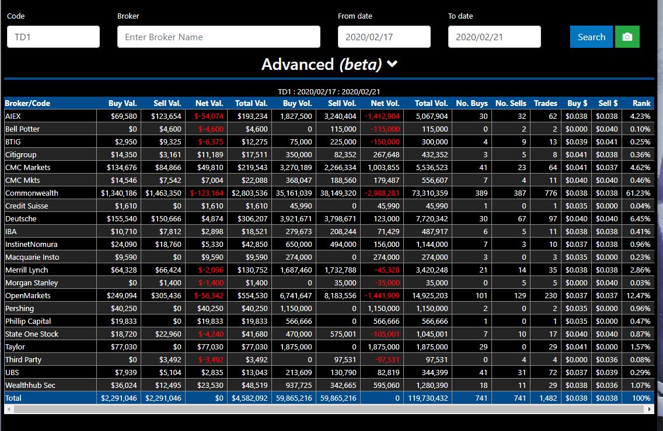The width and height of the screenshot is (663, 431).
Task: Sort table by Rank header
Action: pyautogui.click(x=641, y=104)
